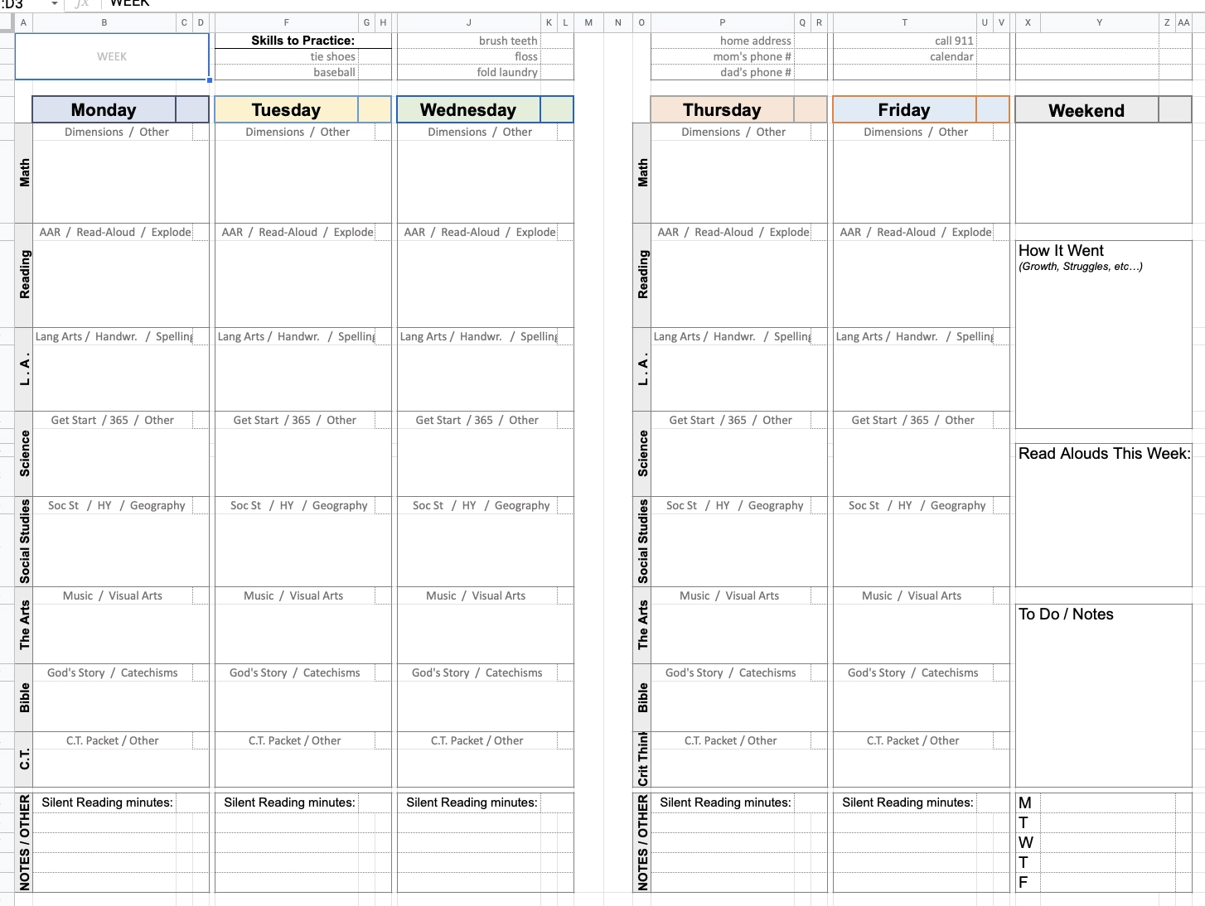The height and width of the screenshot is (906, 1205).
Task: Click the fx insert function icon
Action: (x=80, y=4)
